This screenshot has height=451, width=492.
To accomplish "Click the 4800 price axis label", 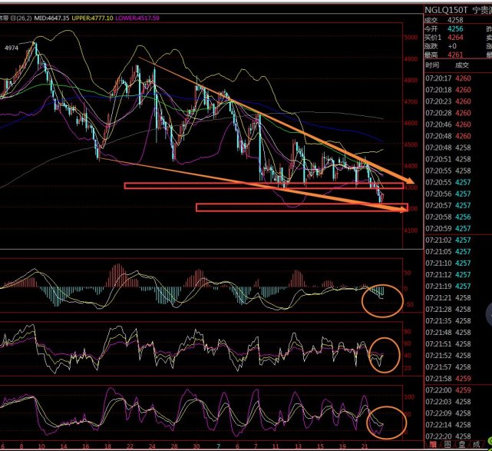I will [411, 80].
